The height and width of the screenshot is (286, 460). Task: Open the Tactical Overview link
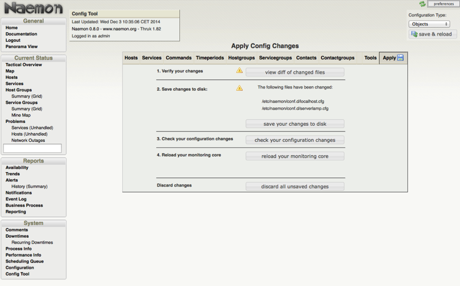(24, 65)
